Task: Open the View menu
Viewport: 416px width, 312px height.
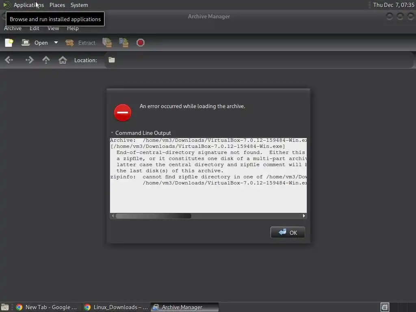Action: point(53,28)
